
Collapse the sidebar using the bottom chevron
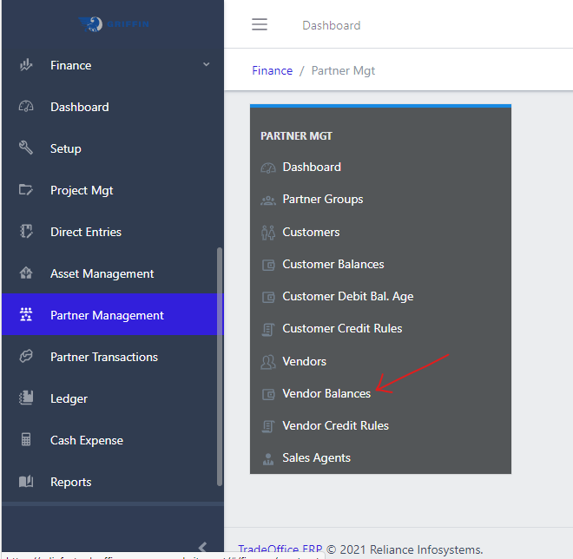pyautogui.click(x=202, y=547)
